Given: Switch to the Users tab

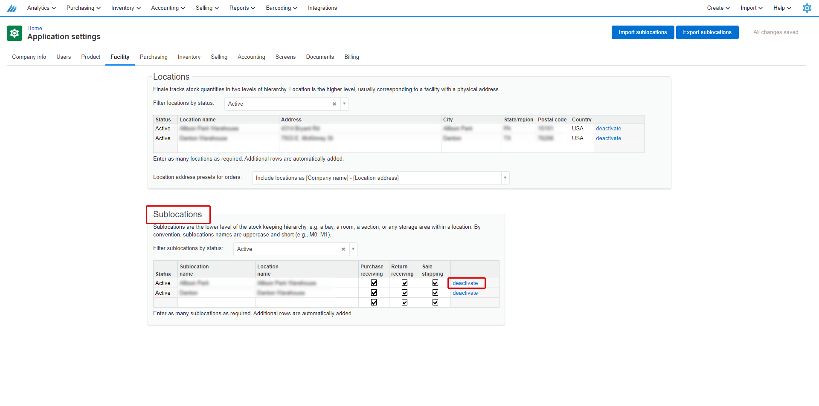Looking at the screenshot, I should point(64,57).
